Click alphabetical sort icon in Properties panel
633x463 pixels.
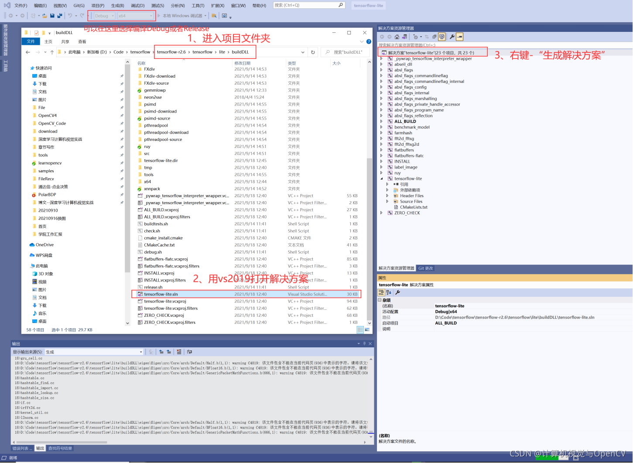389,292
